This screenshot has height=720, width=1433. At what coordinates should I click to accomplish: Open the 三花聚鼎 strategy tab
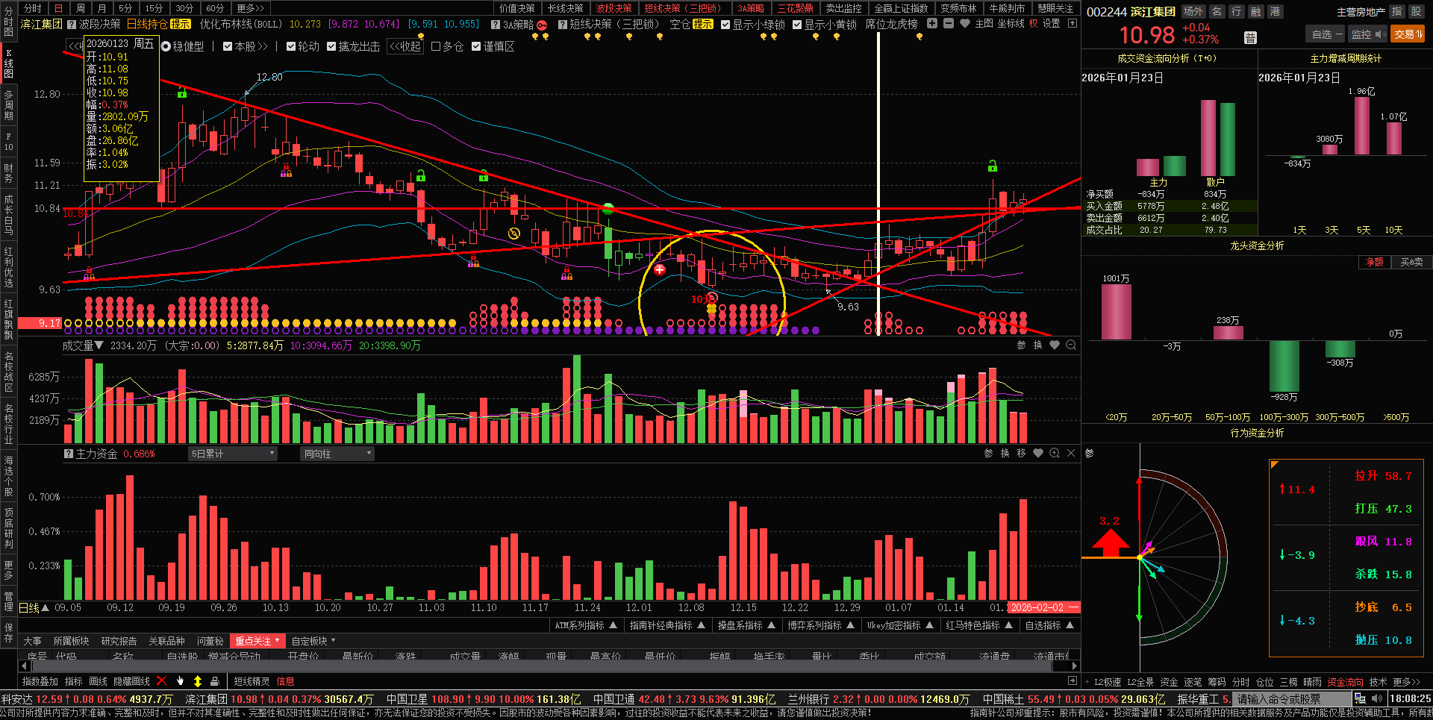tap(795, 8)
